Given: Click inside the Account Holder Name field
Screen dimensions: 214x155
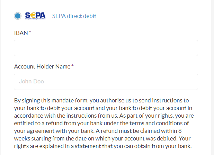Looking at the screenshot, I should pyautogui.click(x=106, y=82).
